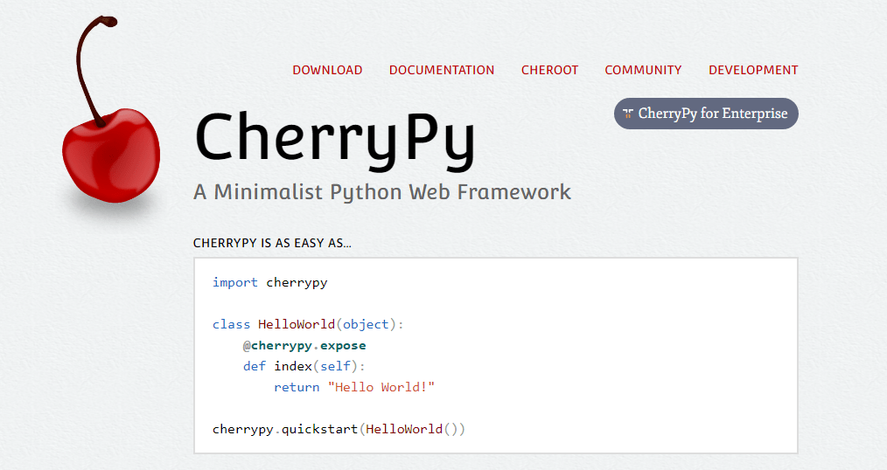Go to the CHEROOT page
Screen dimensions: 887x470
point(549,70)
